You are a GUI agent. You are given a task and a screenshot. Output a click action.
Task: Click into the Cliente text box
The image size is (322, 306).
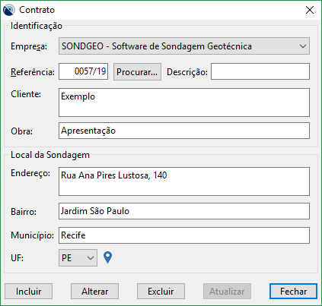point(184,103)
